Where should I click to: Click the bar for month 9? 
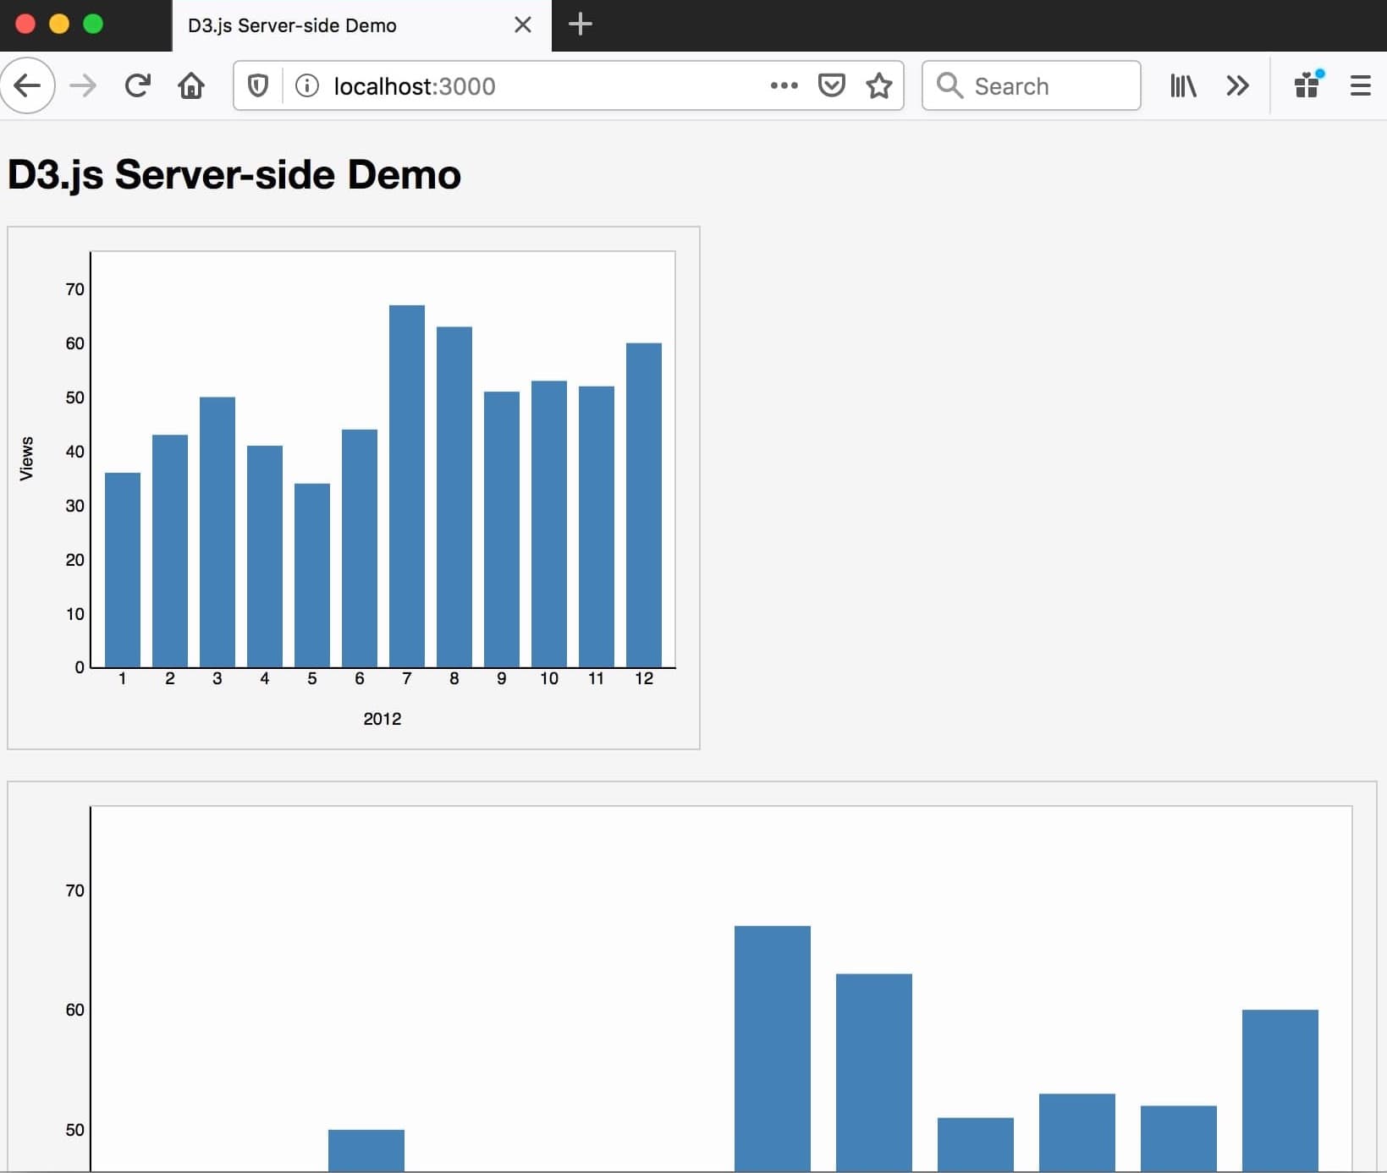(502, 529)
